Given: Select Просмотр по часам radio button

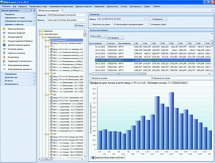Looking at the screenshot, I should click(152, 78).
